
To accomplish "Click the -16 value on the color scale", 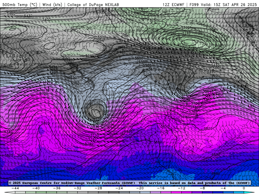I will (x=161, y=188).
